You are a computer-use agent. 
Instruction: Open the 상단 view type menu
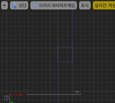pos(19,5)
